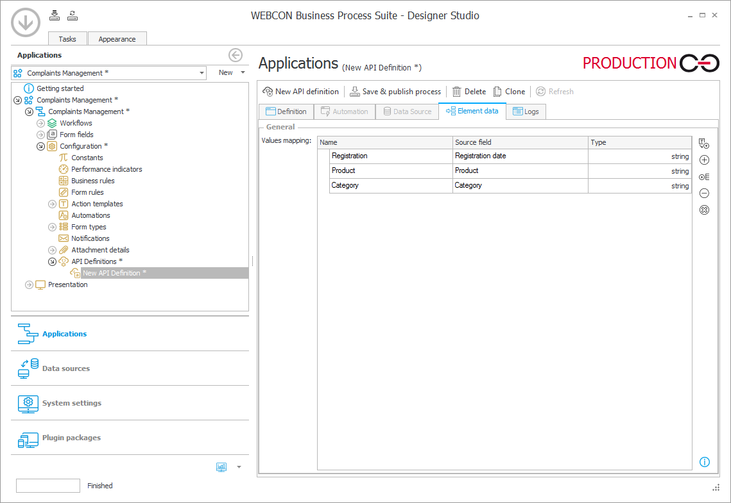Click the Source field column header
This screenshot has height=503, width=731.
coord(520,142)
